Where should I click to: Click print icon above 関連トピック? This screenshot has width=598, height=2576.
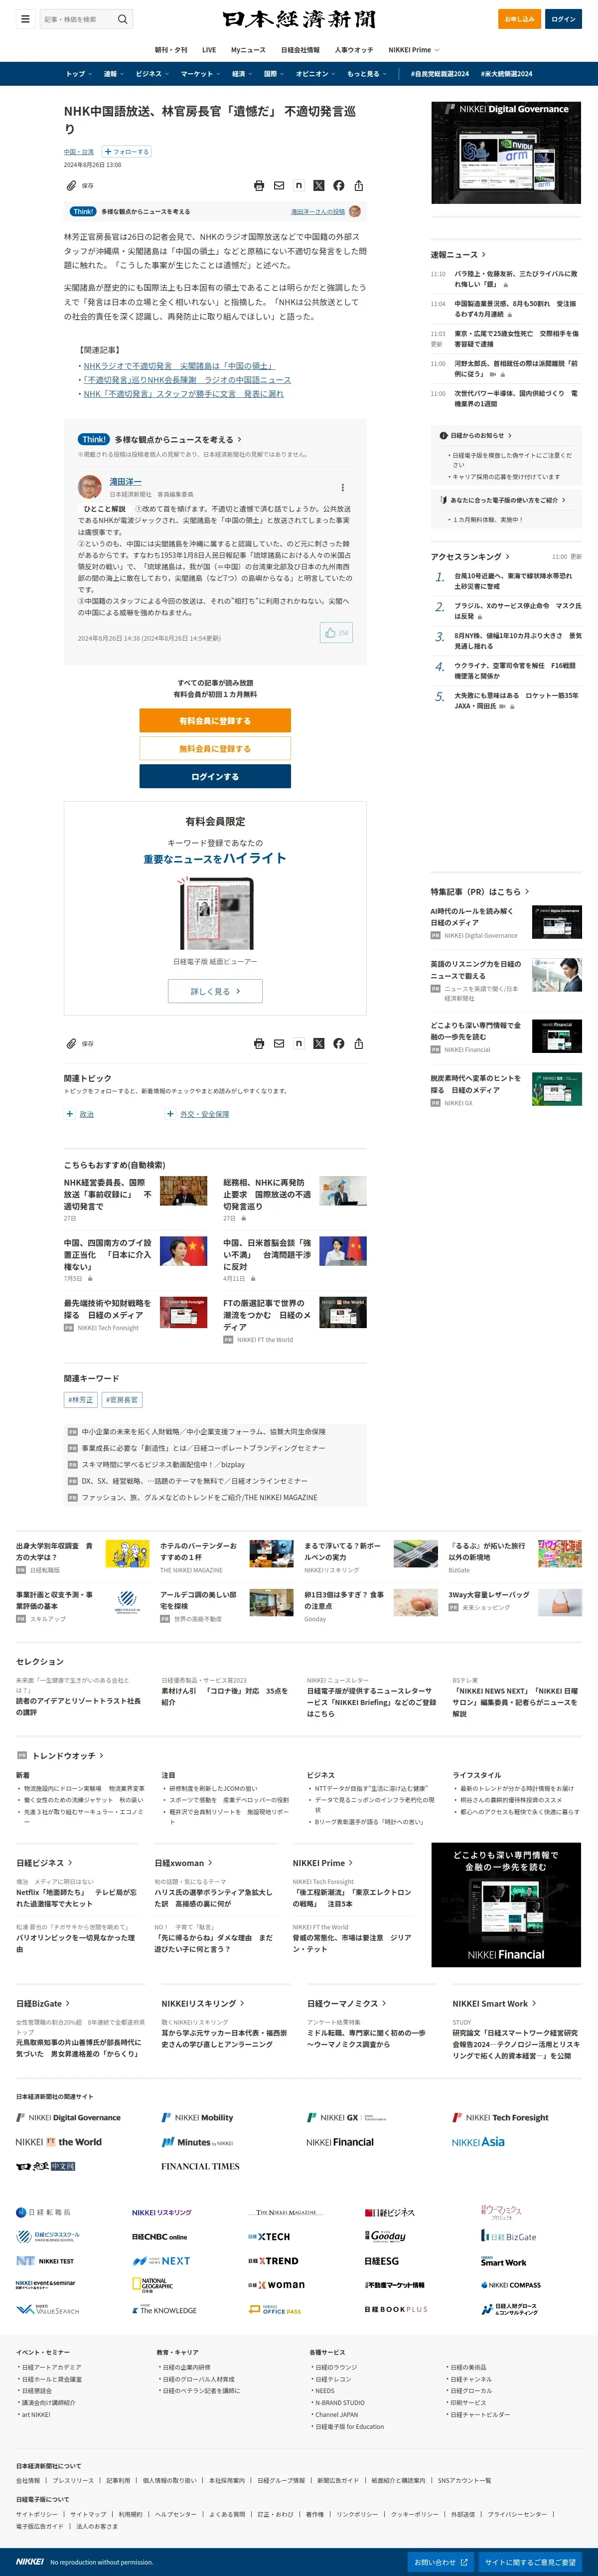pyautogui.click(x=259, y=1043)
